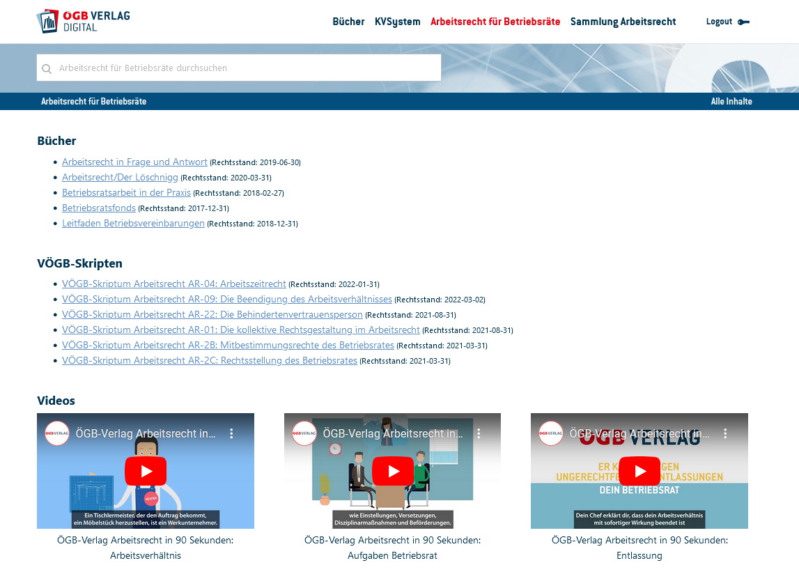Screen dimensions: 799x588
Task: Click the Logout key icon
Action: (x=743, y=22)
